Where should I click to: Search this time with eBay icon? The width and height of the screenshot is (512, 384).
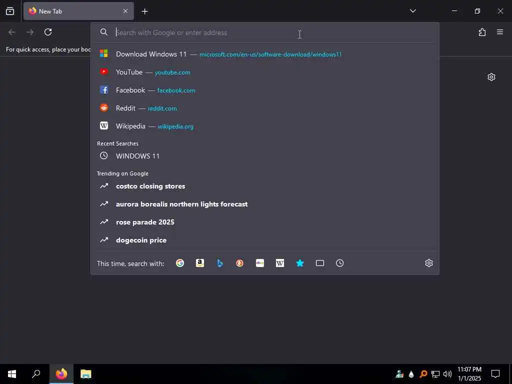pos(260,263)
